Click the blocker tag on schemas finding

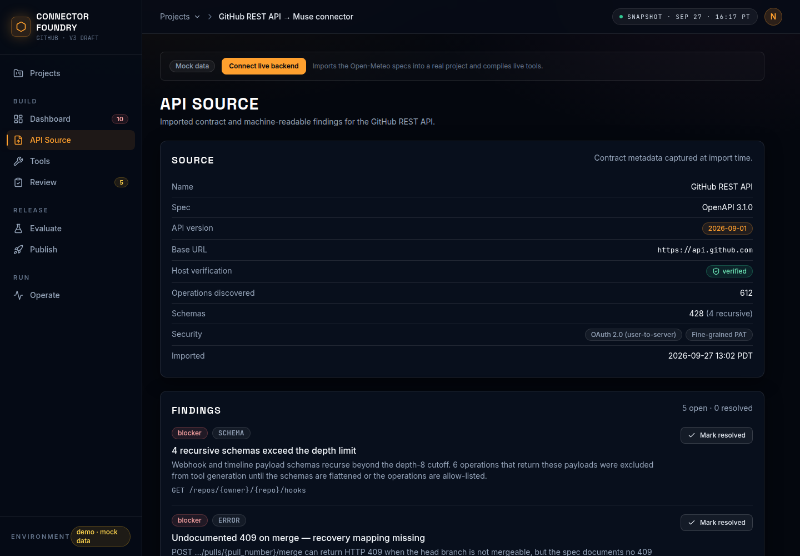[x=189, y=433]
